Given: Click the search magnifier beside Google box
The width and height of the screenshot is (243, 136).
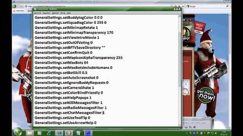Looking at the screenshot, I should coord(227,6).
